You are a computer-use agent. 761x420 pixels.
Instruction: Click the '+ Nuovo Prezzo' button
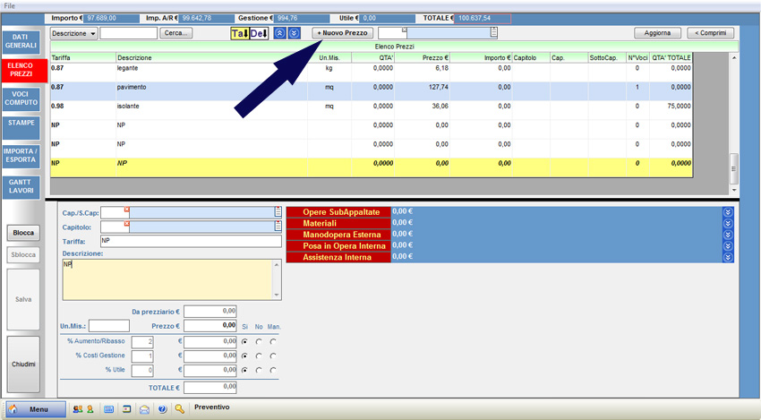pyautogui.click(x=342, y=33)
